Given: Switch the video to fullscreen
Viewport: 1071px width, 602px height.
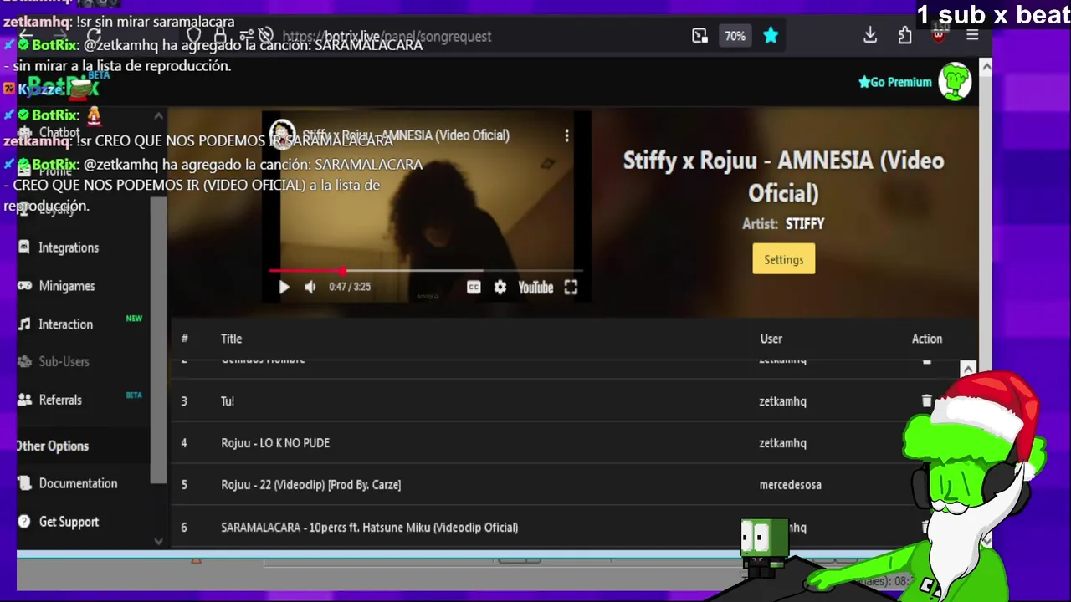Looking at the screenshot, I should [571, 287].
